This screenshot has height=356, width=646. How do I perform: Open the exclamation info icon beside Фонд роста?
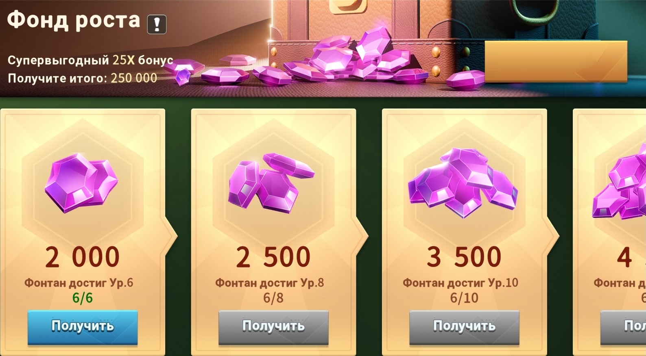(157, 24)
